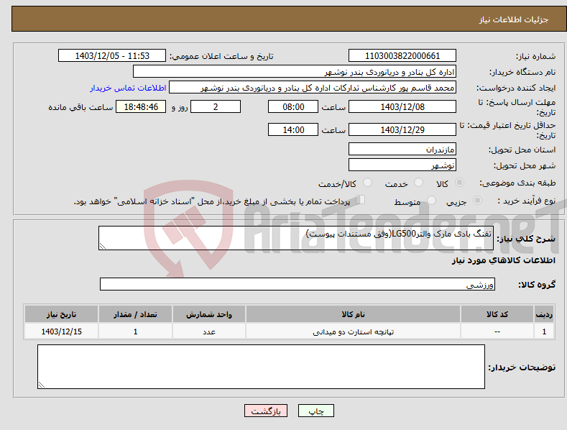Click the بازگشت (back) button
The image size is (567, 430).
pyautogui.click(x=266, y=411)
